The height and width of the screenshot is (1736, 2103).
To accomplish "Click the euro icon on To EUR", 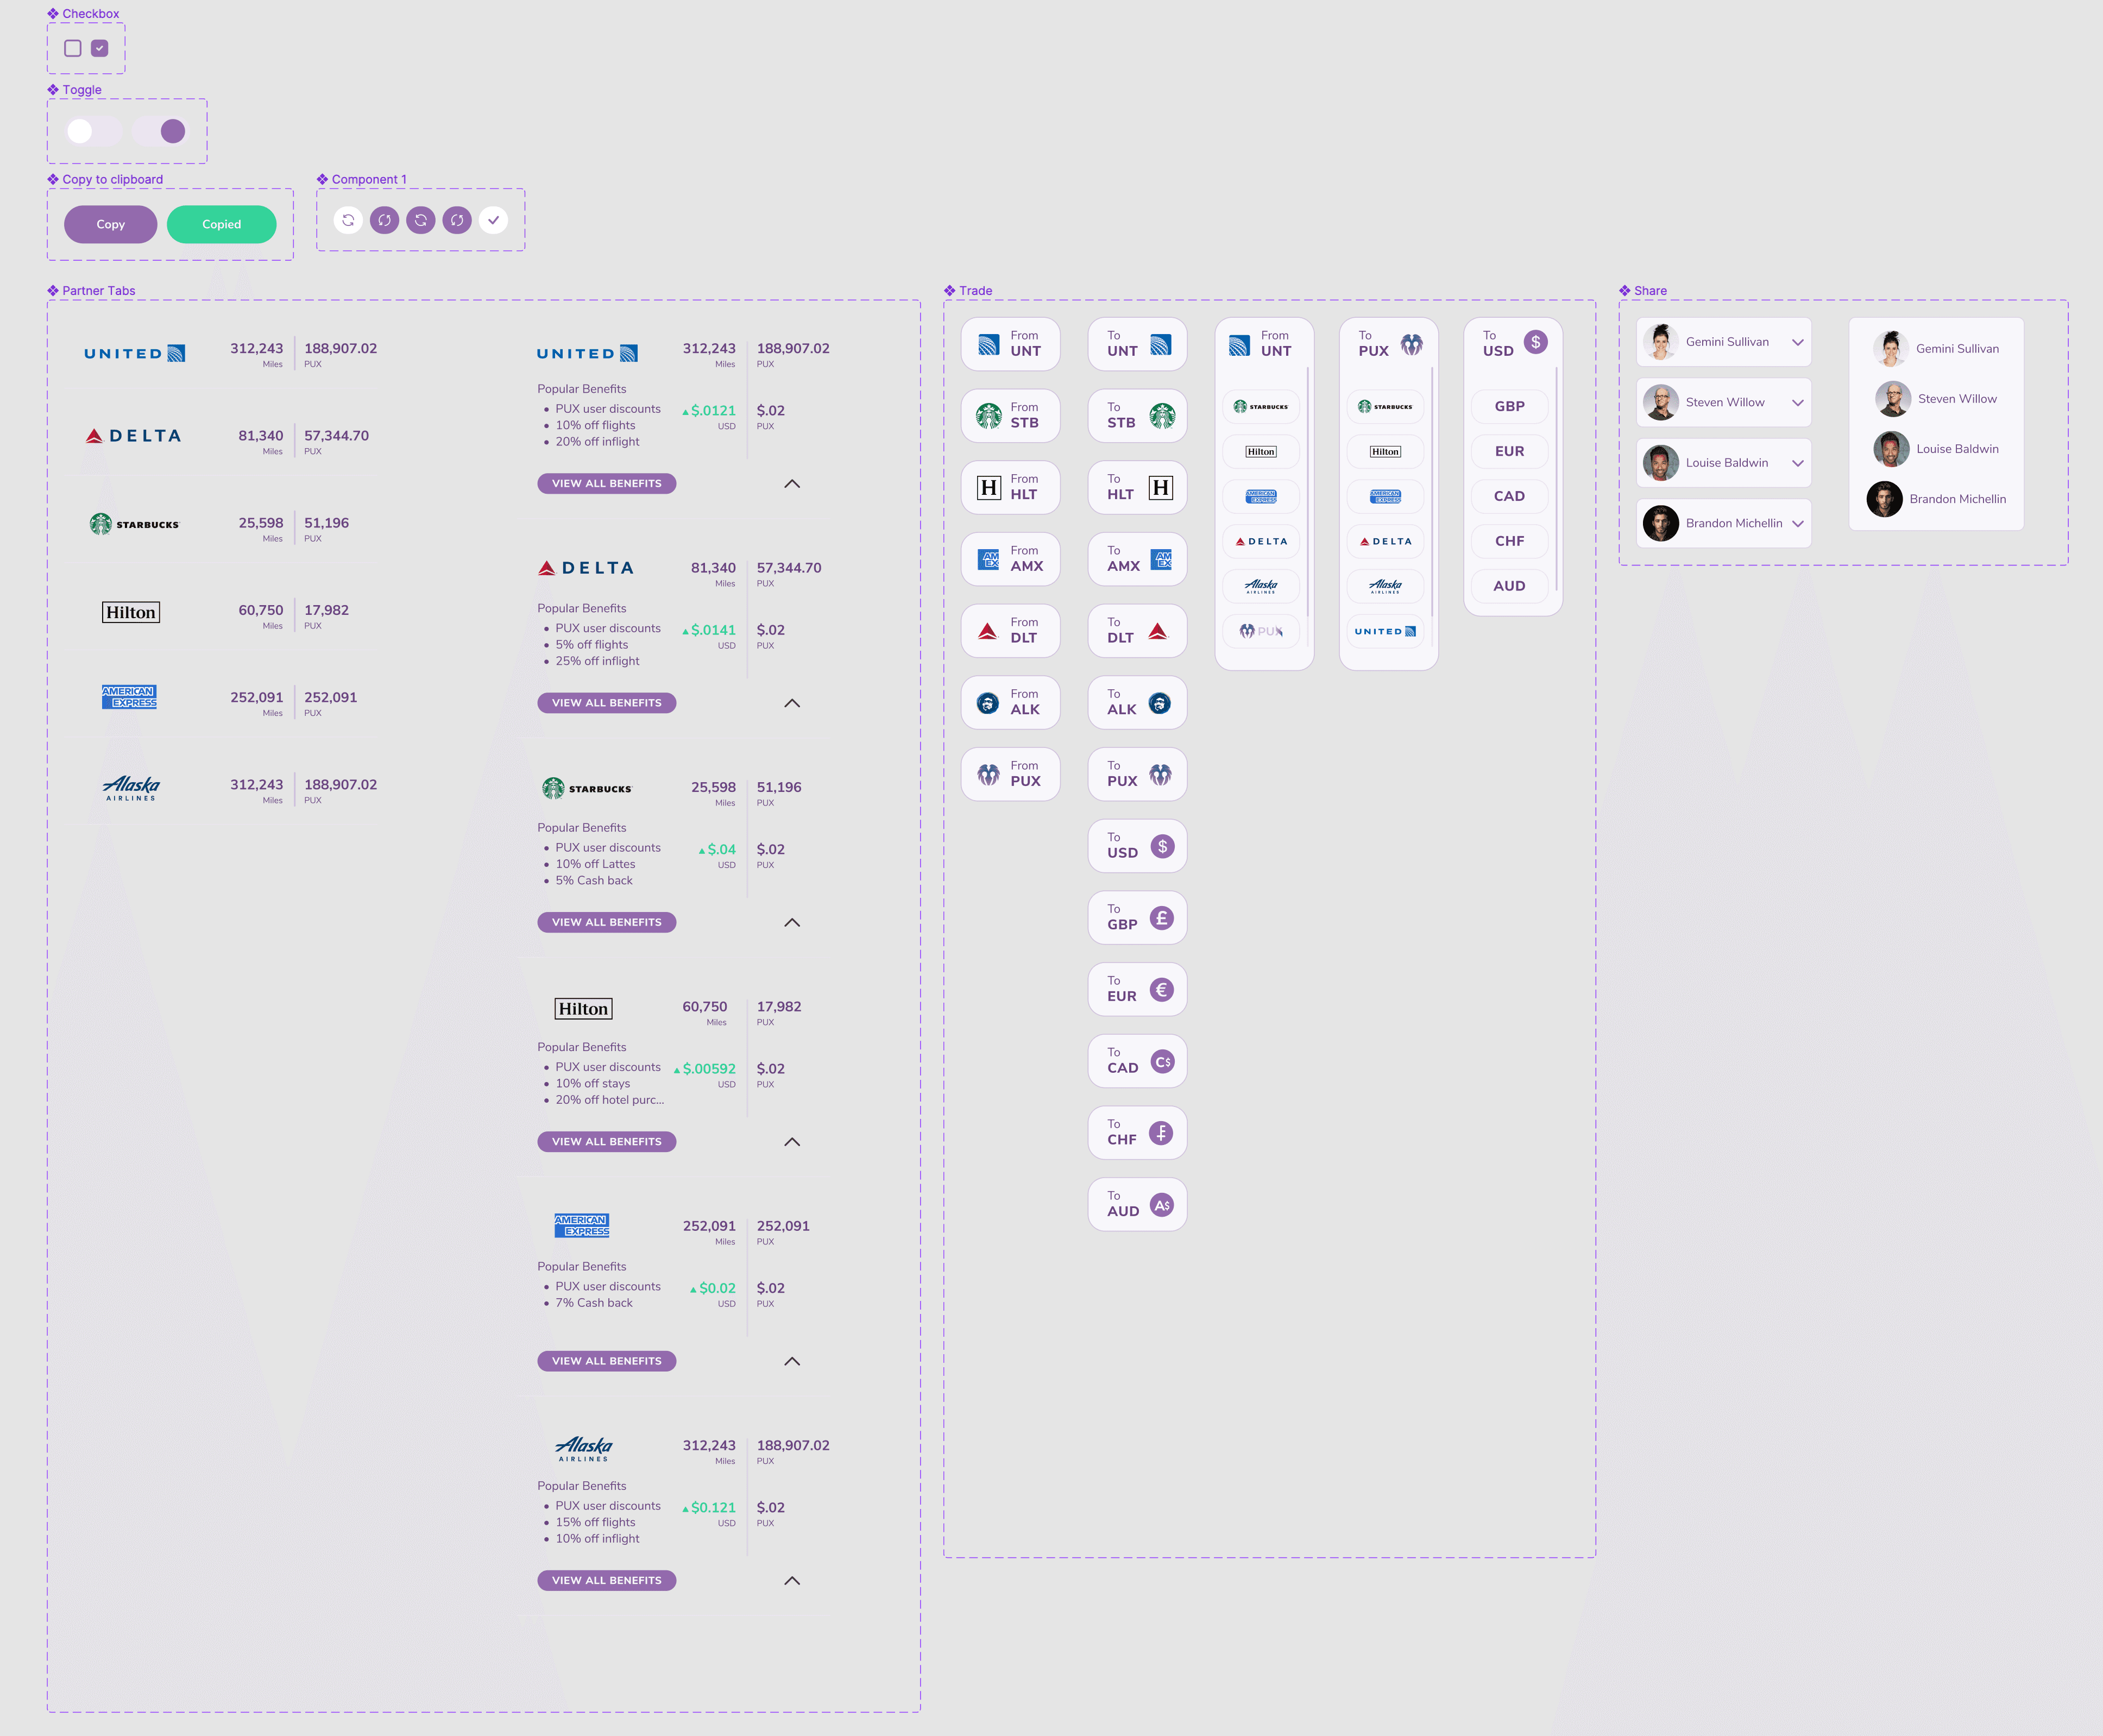I will click(1162, 990).
